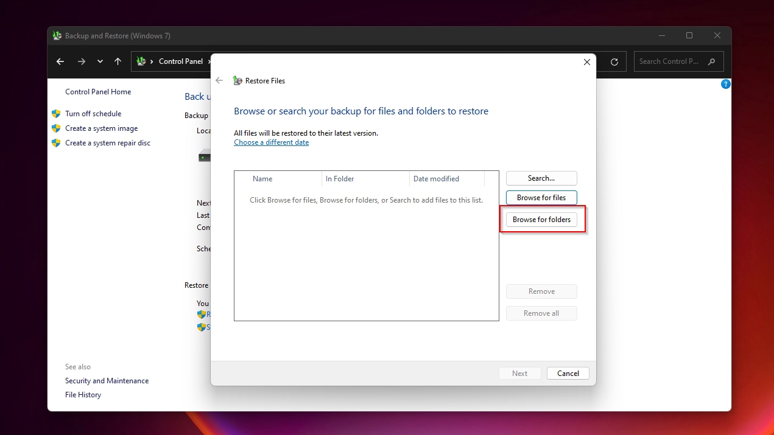Open the blue help question mark icon
Image resolution: width=774 pixels, height=435 pixels.
point(725,84)
